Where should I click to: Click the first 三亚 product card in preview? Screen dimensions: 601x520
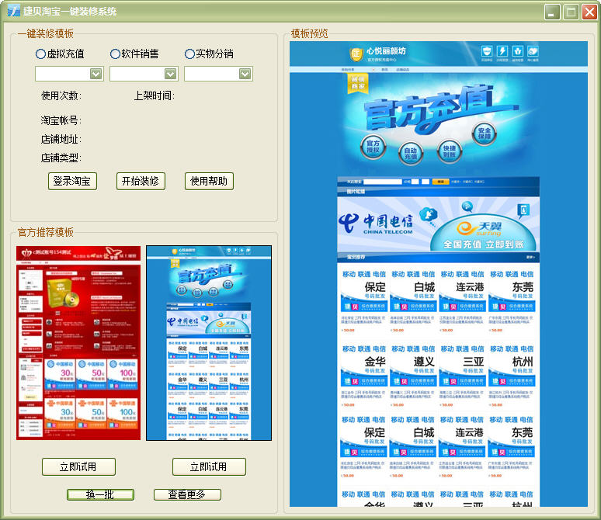point(462,376)
